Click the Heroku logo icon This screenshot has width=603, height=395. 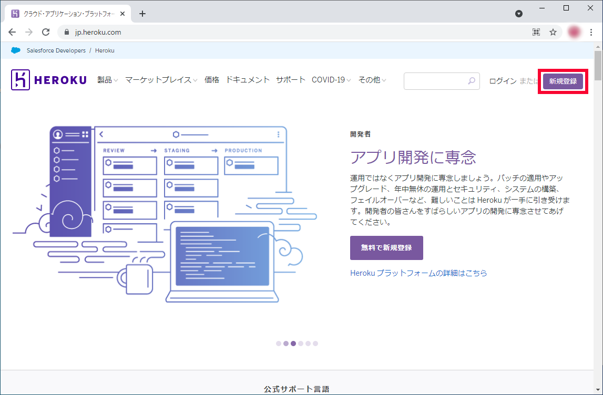coord(21,80)
